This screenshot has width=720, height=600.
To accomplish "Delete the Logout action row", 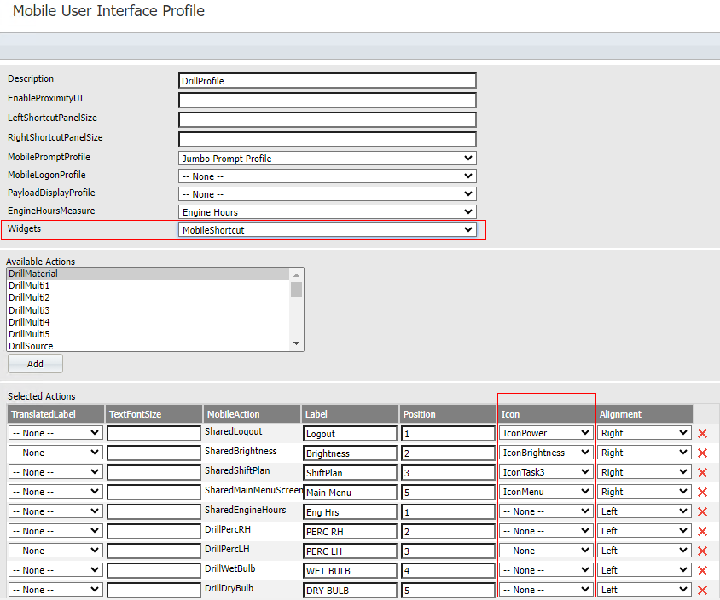I will (x=702, y=433).
